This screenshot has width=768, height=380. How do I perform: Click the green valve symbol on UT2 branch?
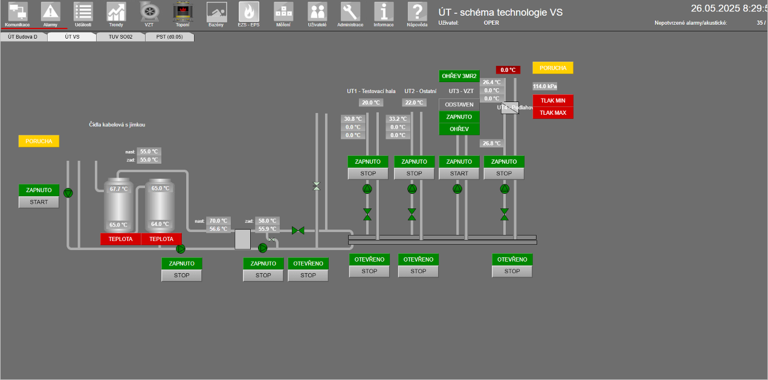(x=412, y=214)
